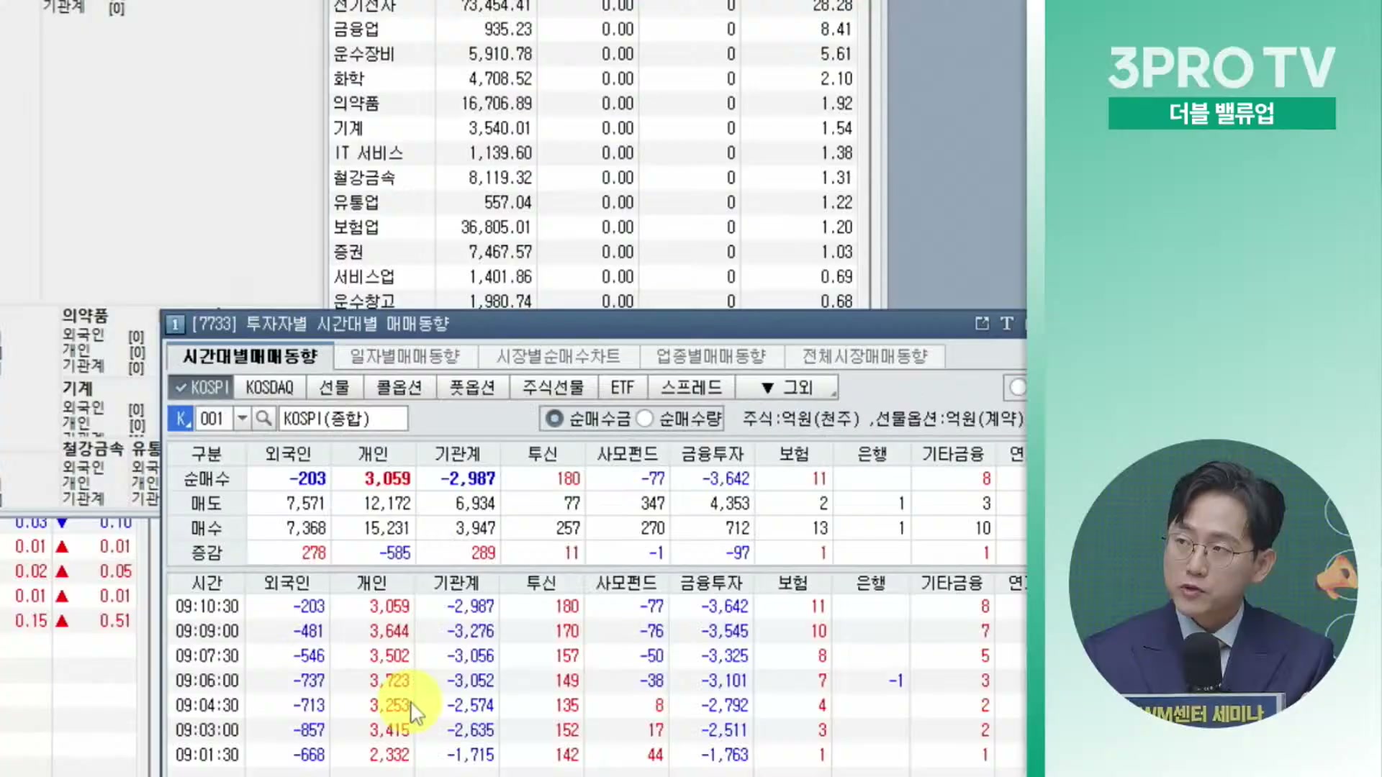Screen dimensions: 1382x777
Task: Expand the ▼ 그외 dropdown
Action: 787,388
